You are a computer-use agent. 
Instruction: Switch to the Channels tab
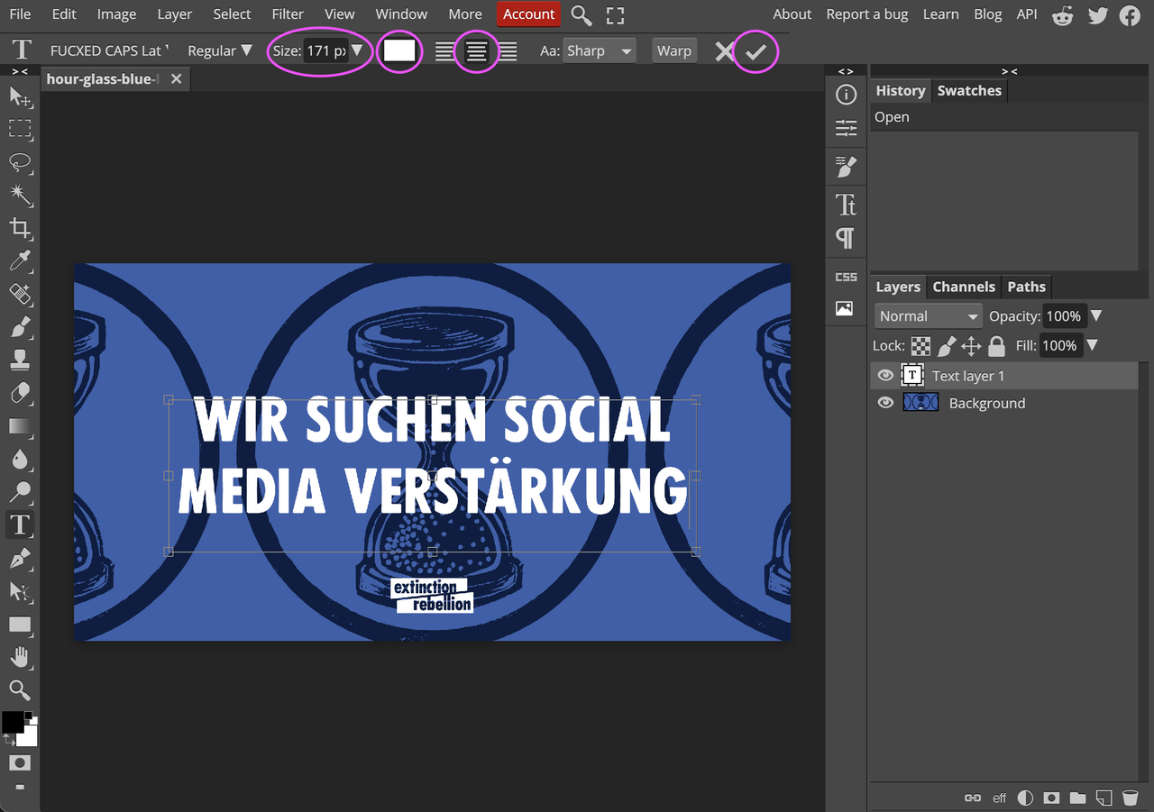tap(963, 287)
